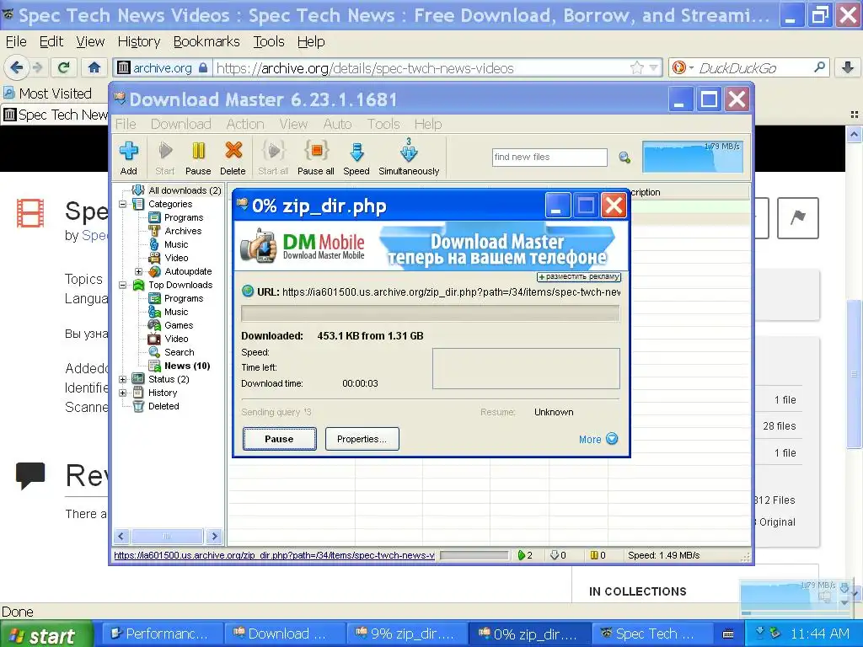Viewport: 863px width, 647px height.
Task: Open the Firefox Bookmarks menu
Action: click(206, 42)
